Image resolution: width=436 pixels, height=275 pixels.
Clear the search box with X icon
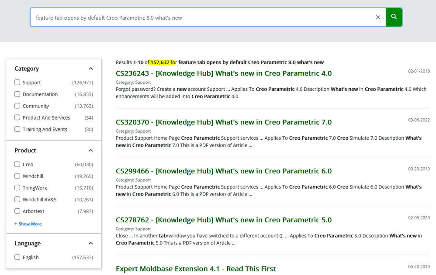(x=378, y=17)
